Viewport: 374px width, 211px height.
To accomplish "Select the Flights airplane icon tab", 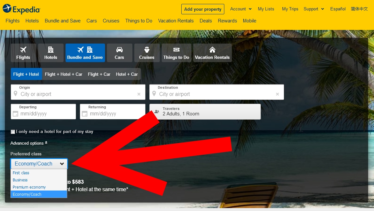I will pos(23,53).
